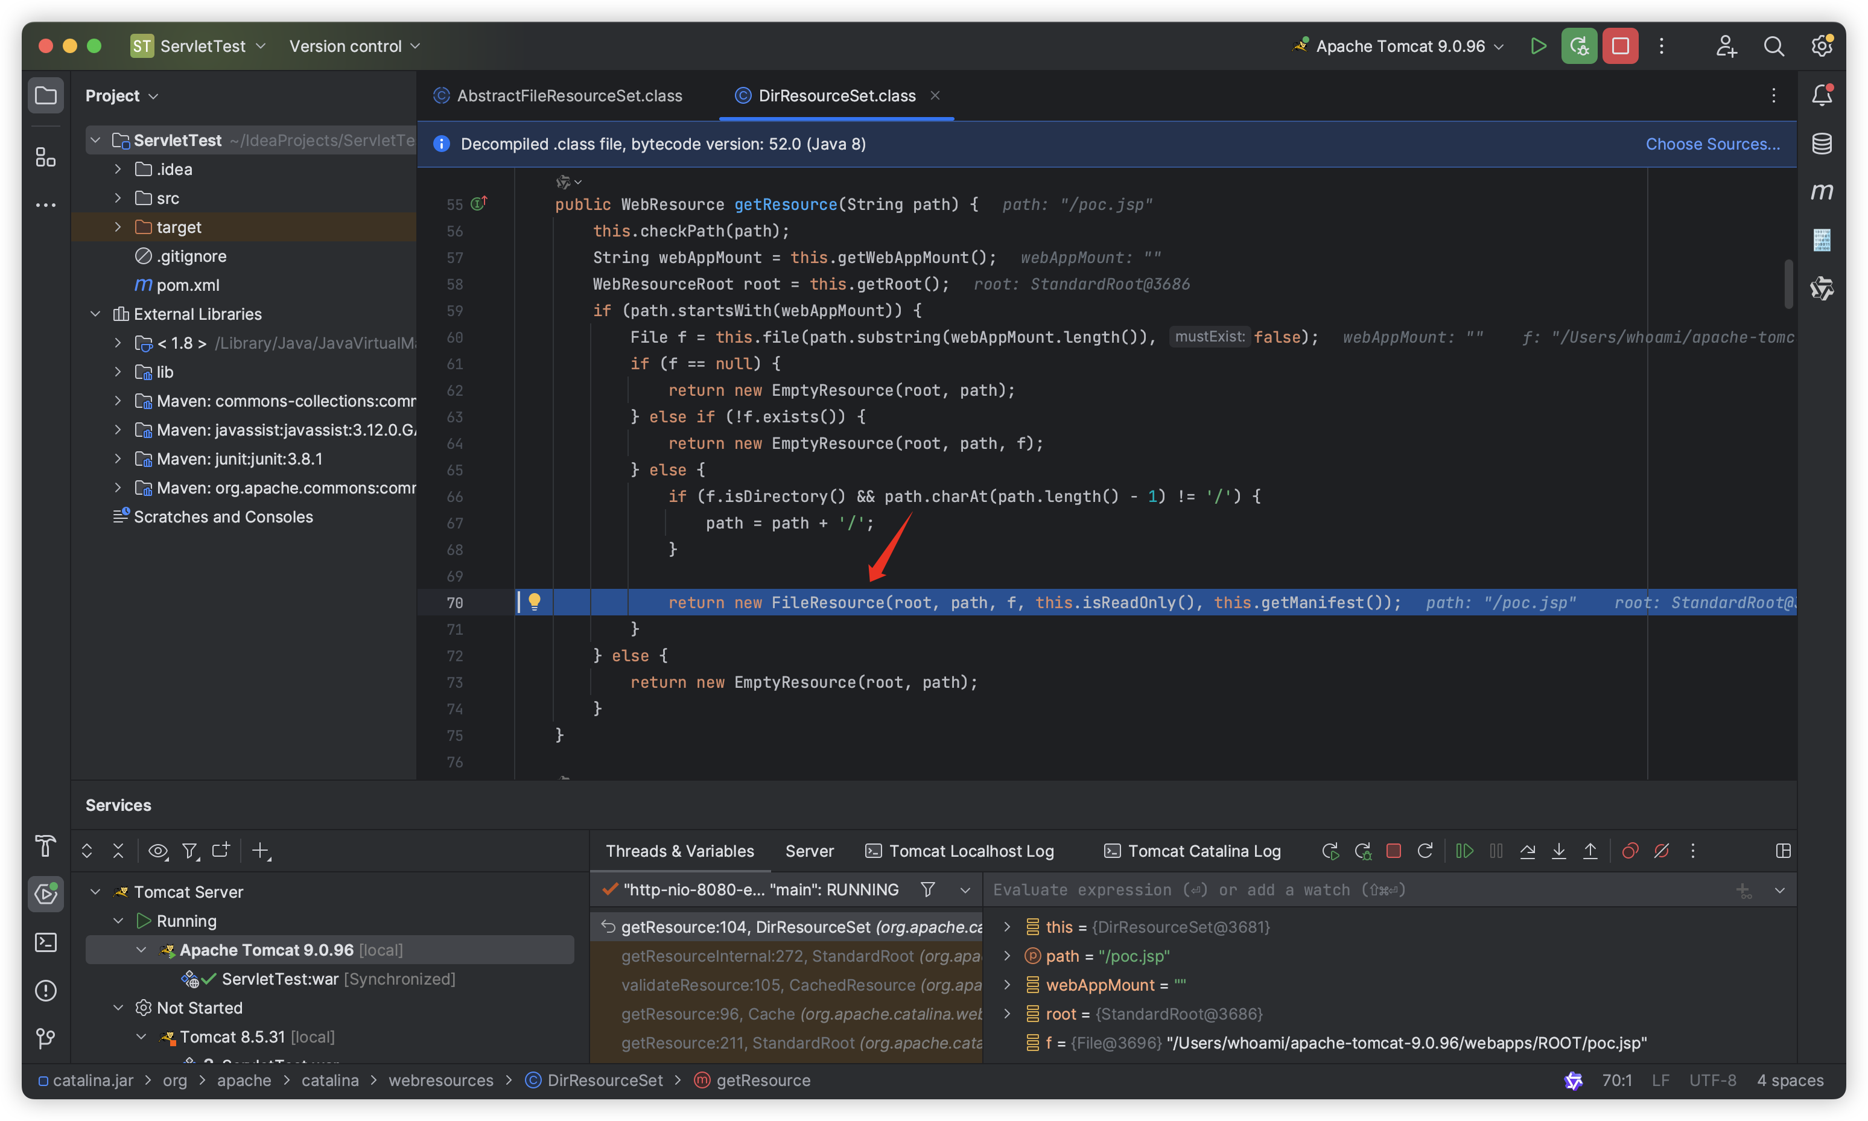Click the Choose Sources... link
Viewport: 1868px width, 1121px height.
pyautogui.click(x=1712, y=144)
